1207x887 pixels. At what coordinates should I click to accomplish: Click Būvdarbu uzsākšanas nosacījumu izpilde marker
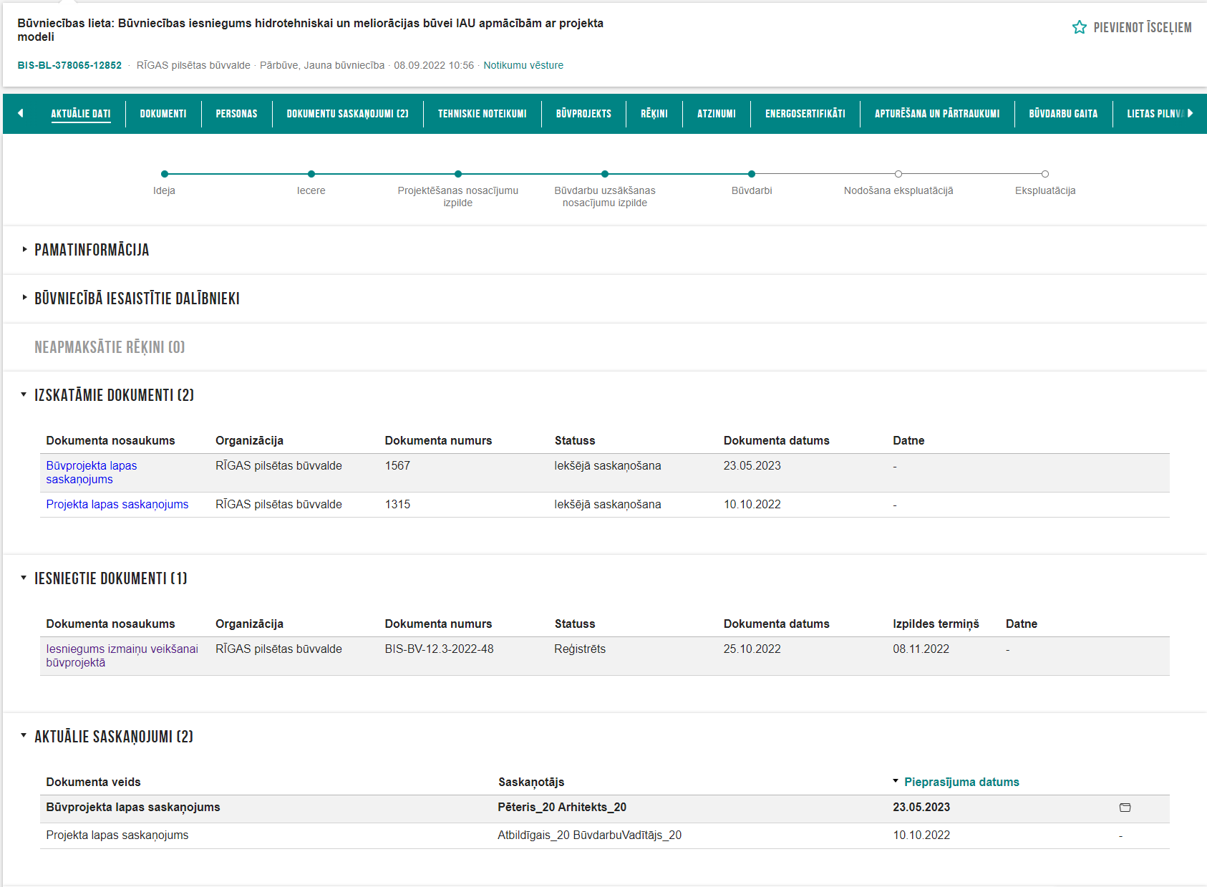tap(605, 174)
